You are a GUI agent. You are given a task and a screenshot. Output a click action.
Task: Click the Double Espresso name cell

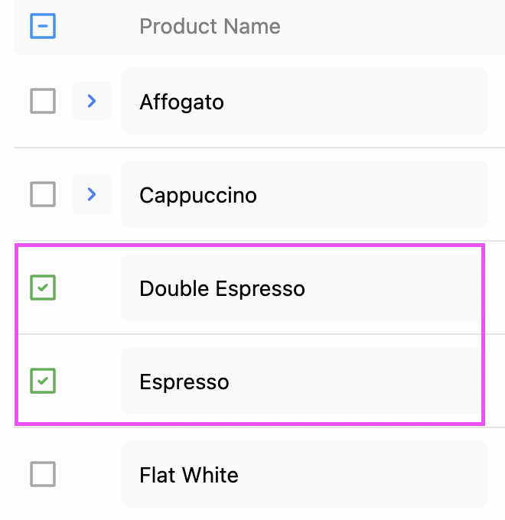point(304,288)
